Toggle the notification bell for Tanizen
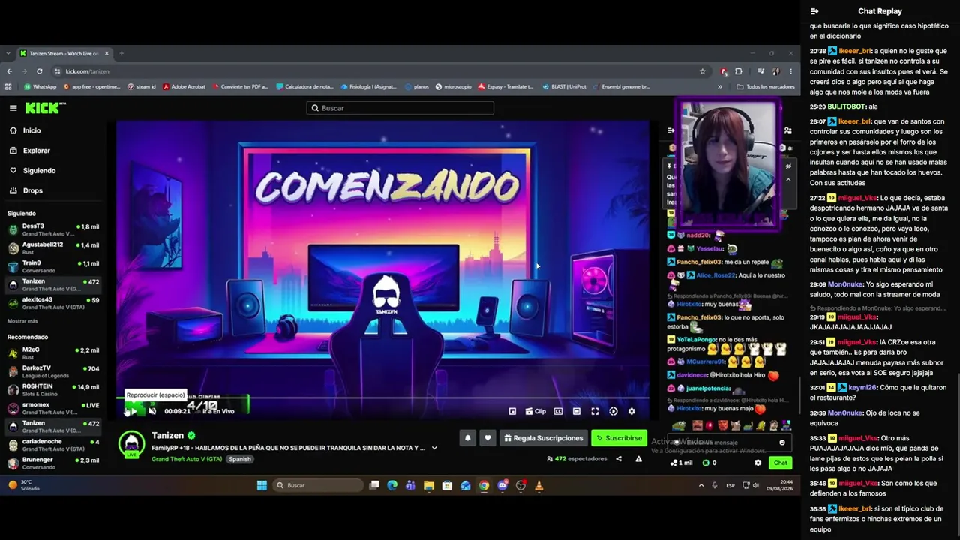Image resolution: width=960 pixels, height=540 pixels. coord(468,438)
